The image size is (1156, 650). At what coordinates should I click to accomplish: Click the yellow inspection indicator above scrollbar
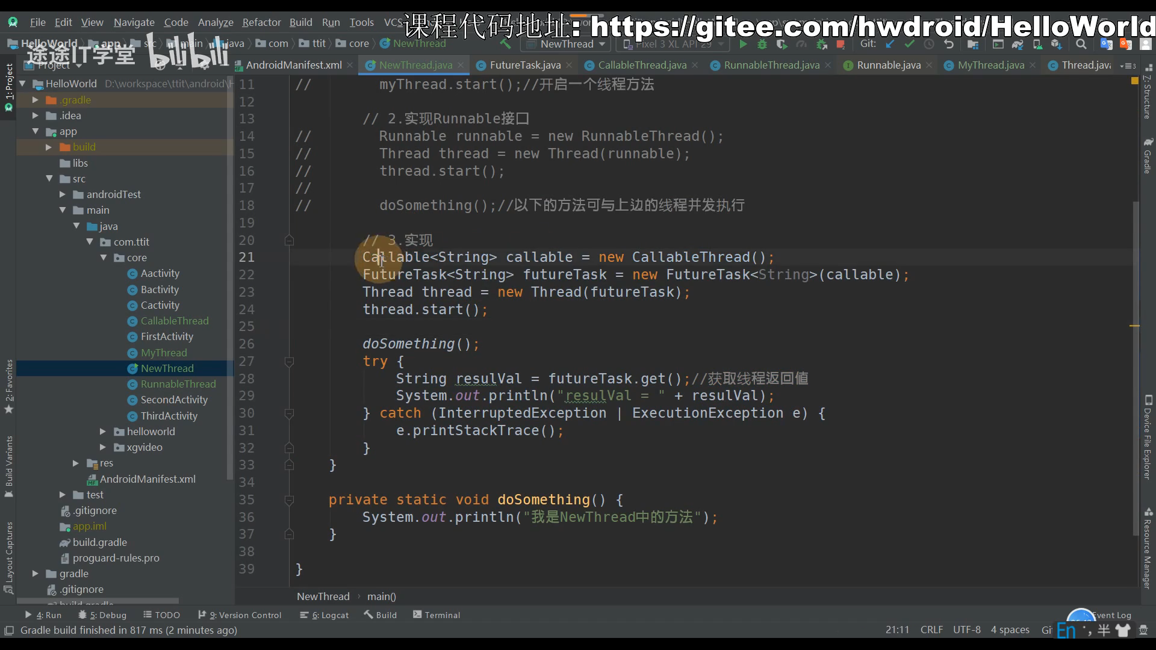coord(1134,81)
